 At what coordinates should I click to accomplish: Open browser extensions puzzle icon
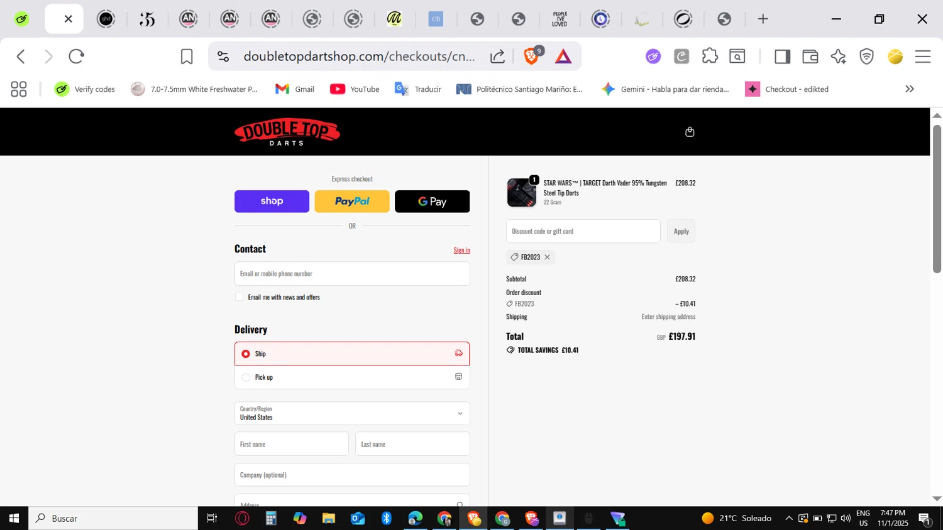click(x=710, y=57)
